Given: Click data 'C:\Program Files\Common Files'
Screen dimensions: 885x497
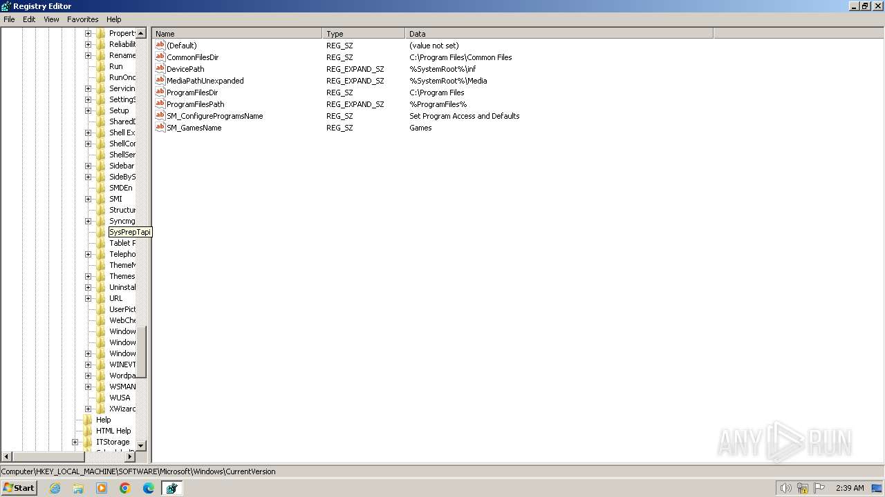Looking at the screenshot, I should 460,57.
